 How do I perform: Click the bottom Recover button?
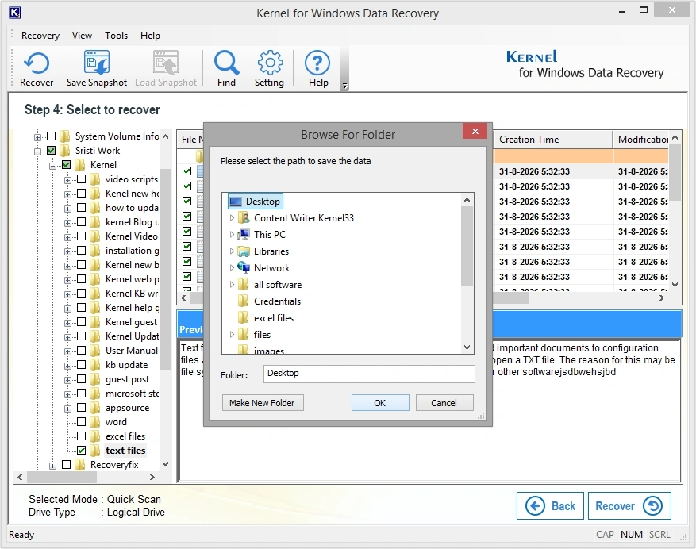629,505
